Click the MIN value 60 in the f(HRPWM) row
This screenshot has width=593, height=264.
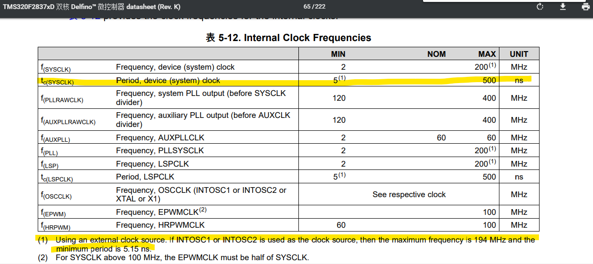tap(341, 225)
